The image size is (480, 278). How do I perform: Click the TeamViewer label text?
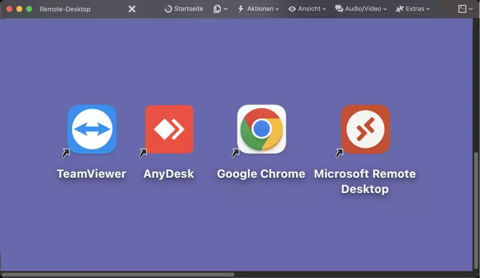click(x=91, y=174)
